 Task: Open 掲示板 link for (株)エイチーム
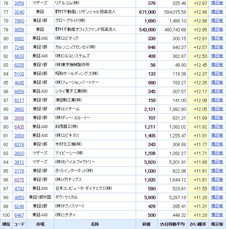click(x=217, y=109)
